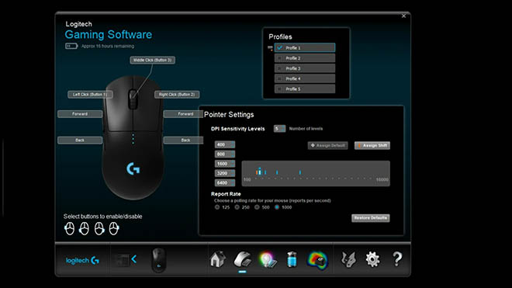Click the Forward label right of the mouse
This screenshot has height=288, width=512.
tap(183, 114)
